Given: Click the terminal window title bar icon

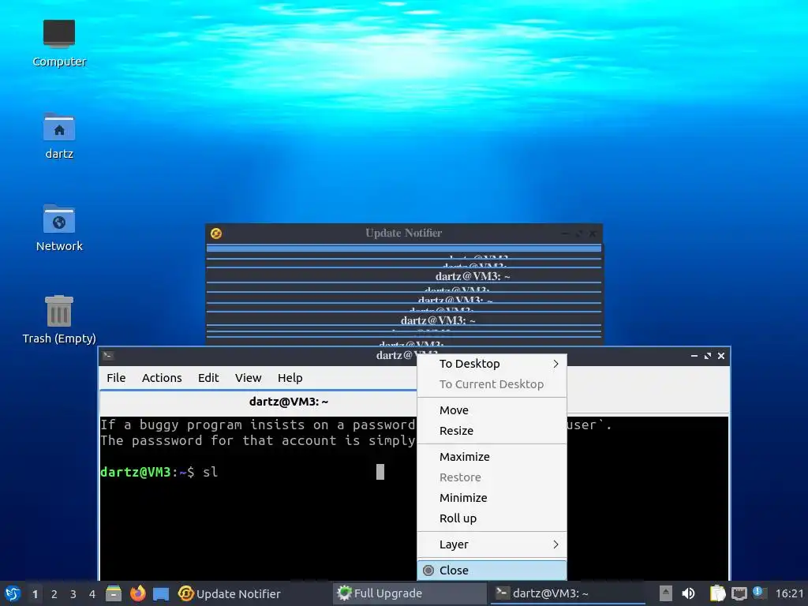Looking at the screenshot, I should point(107,356).
